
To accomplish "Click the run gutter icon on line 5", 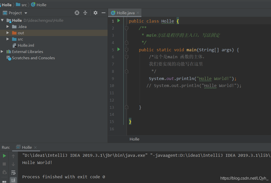I will coord(119,49).
